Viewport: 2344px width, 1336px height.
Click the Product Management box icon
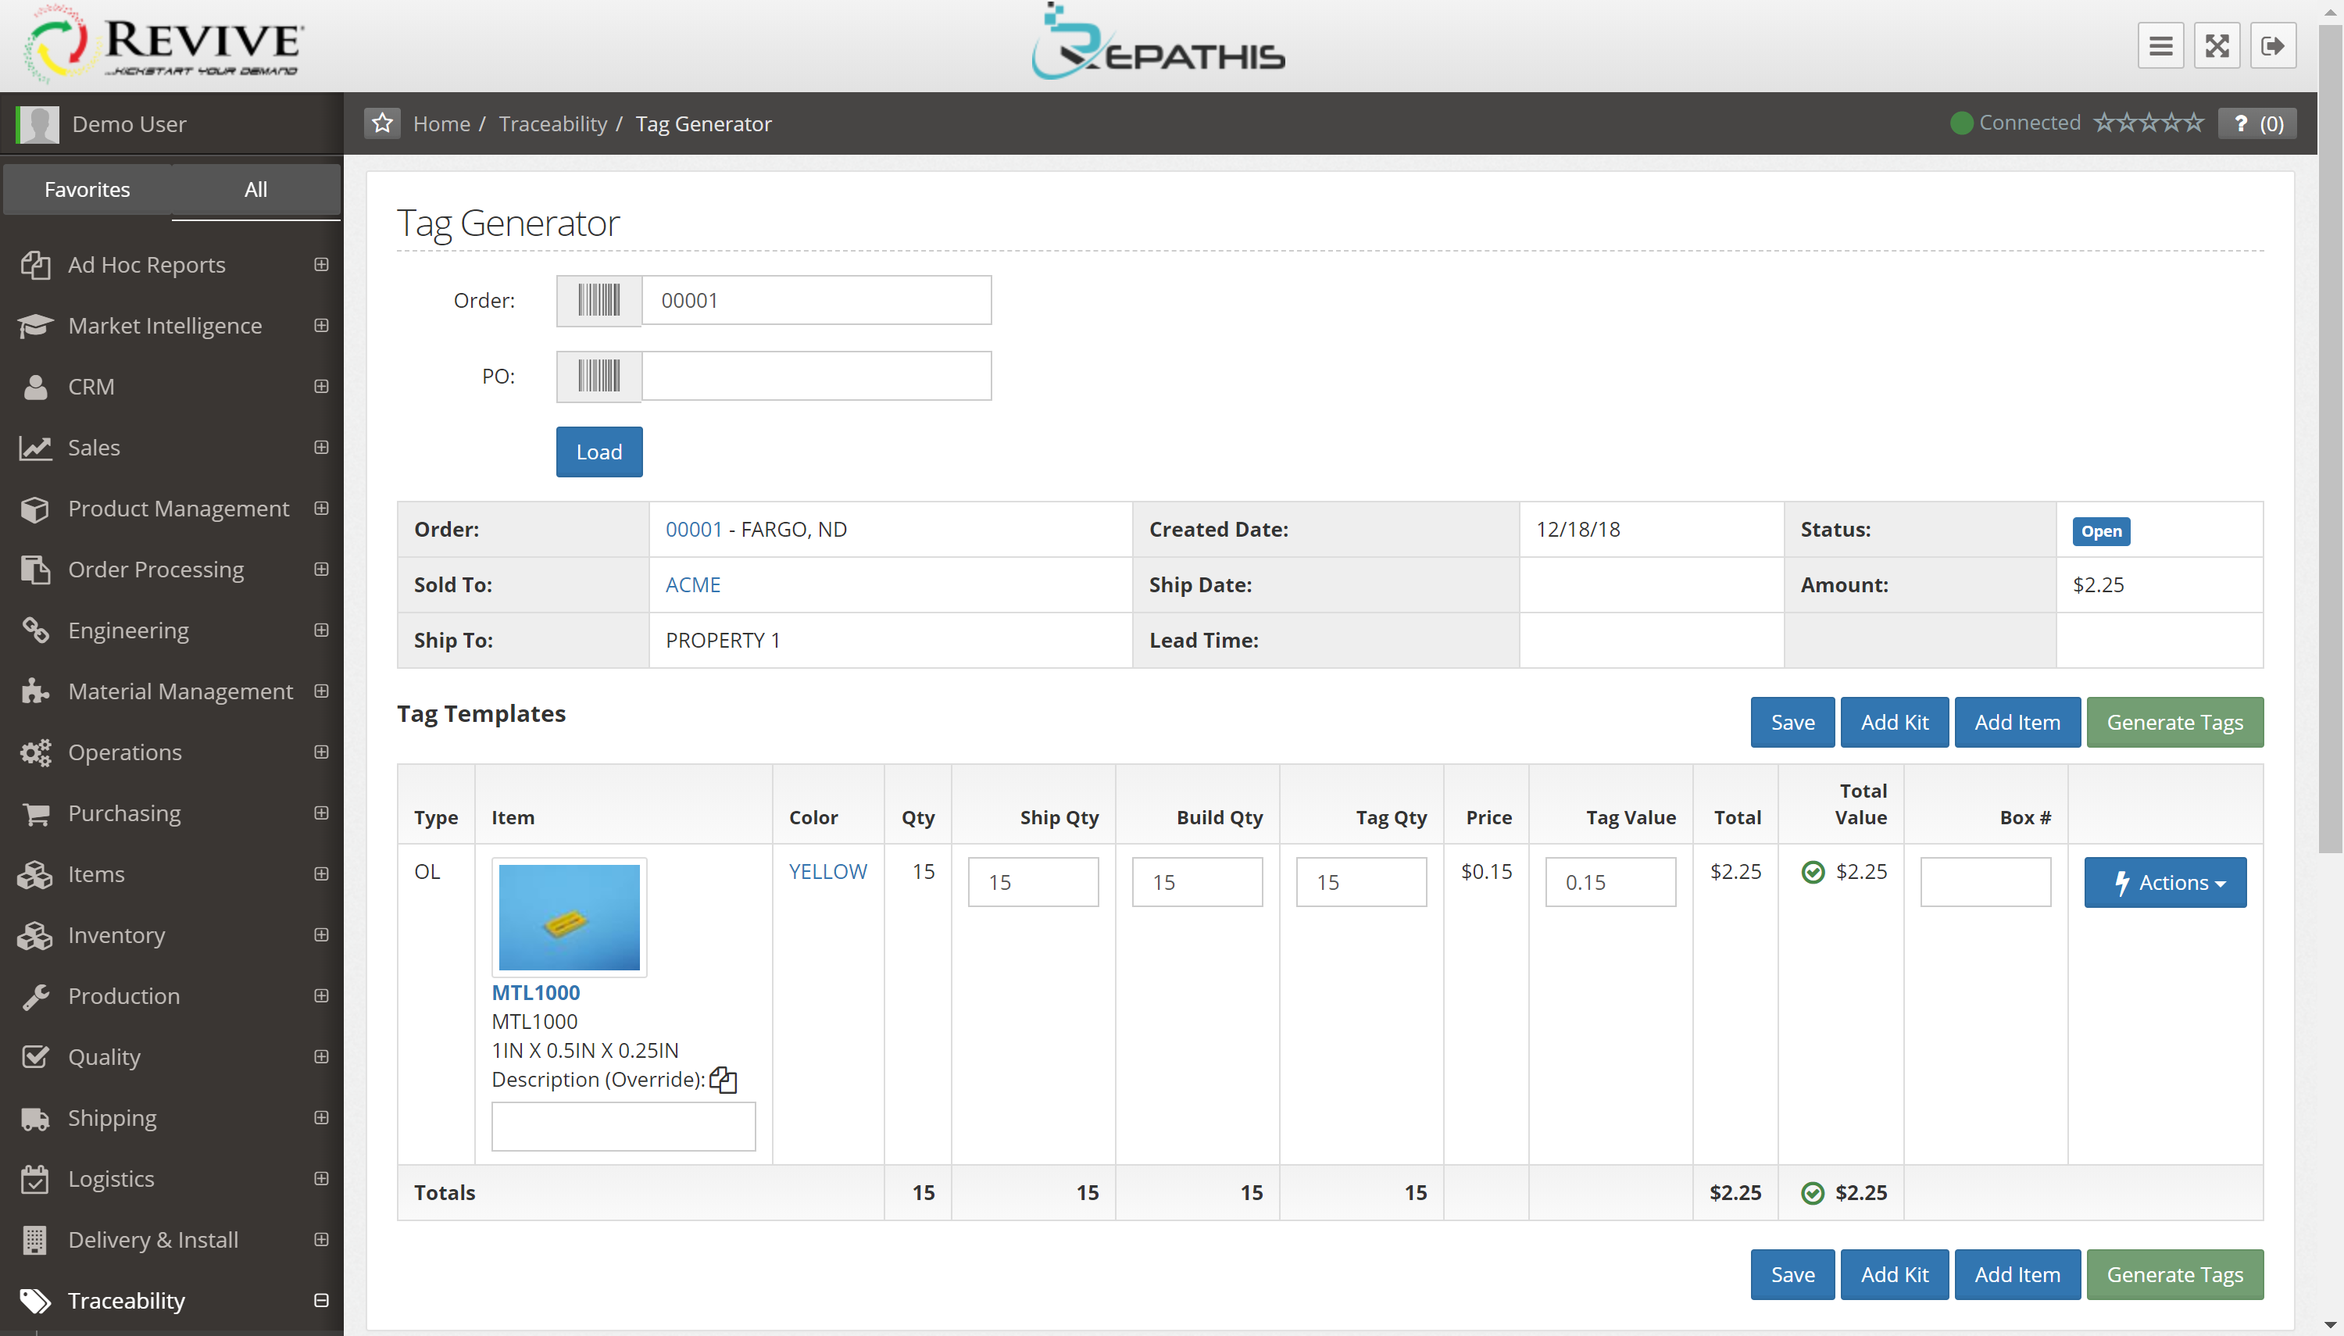35,509
